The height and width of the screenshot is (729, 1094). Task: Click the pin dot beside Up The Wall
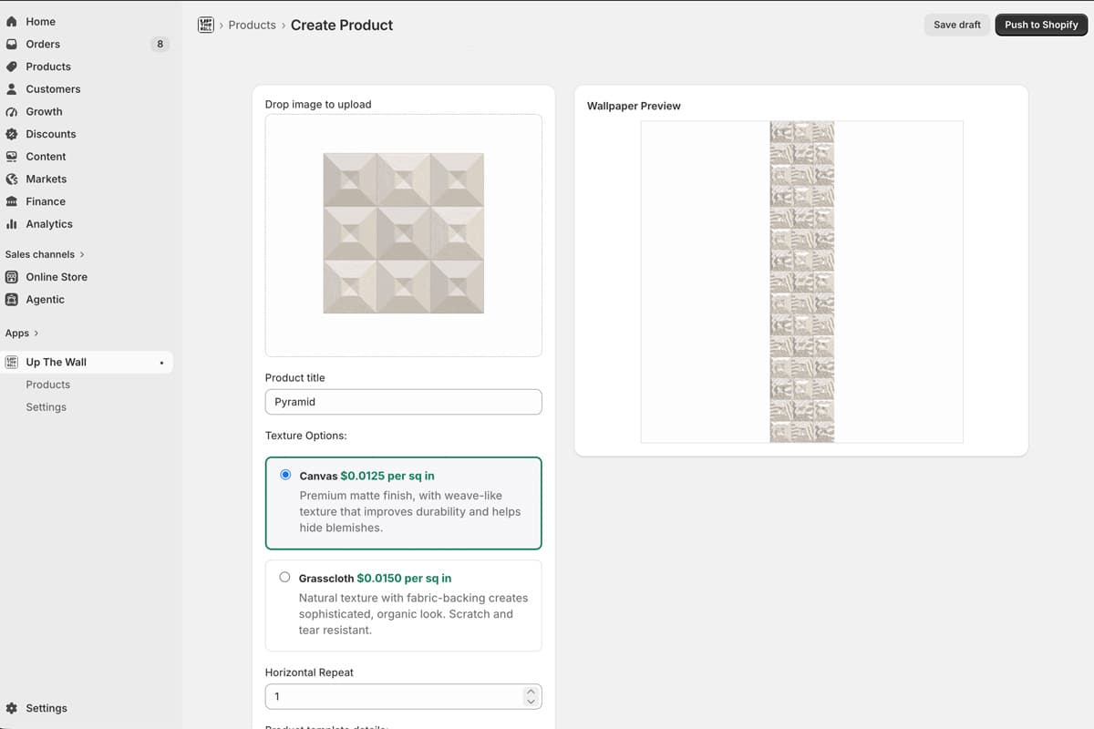(161, 363)
